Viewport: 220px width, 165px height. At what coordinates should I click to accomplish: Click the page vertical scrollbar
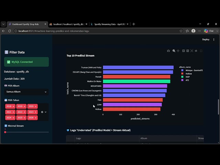(x=218, y=107)
